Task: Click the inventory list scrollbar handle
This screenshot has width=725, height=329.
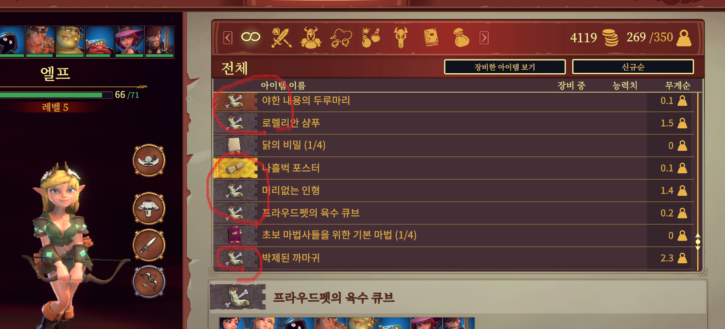Action: click(698, 242)
